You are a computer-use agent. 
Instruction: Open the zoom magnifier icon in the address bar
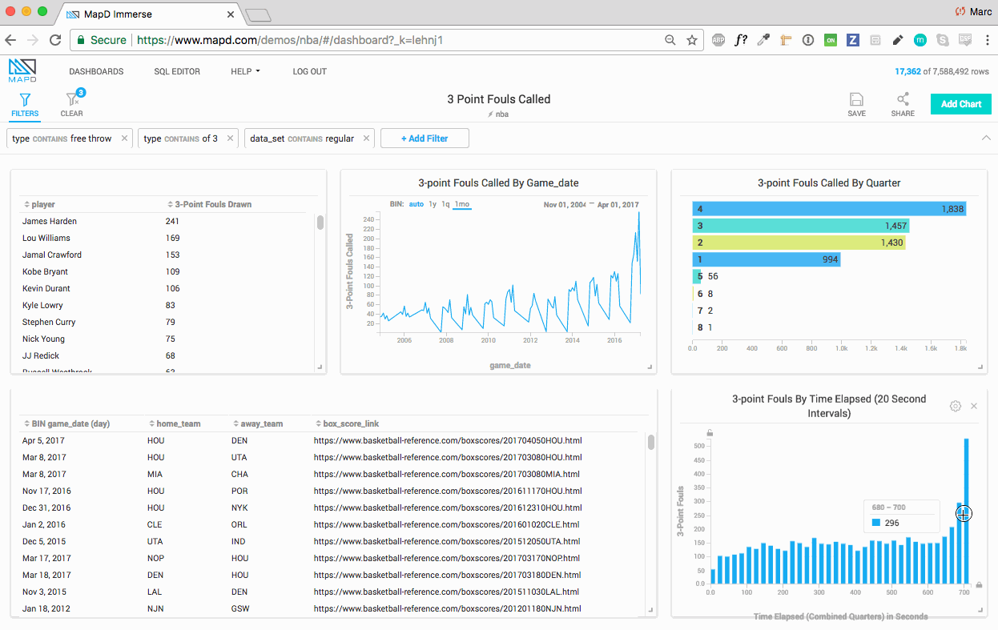670,40
